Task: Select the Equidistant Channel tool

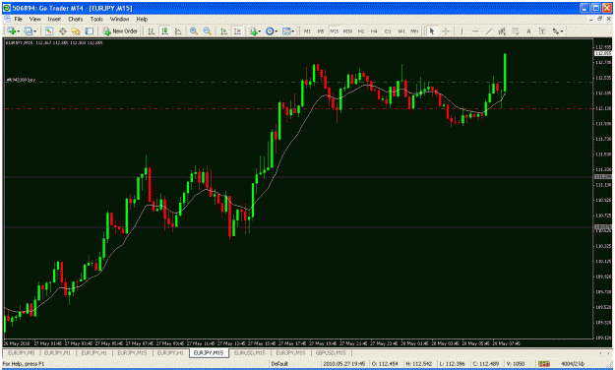Action: point(502,31)
